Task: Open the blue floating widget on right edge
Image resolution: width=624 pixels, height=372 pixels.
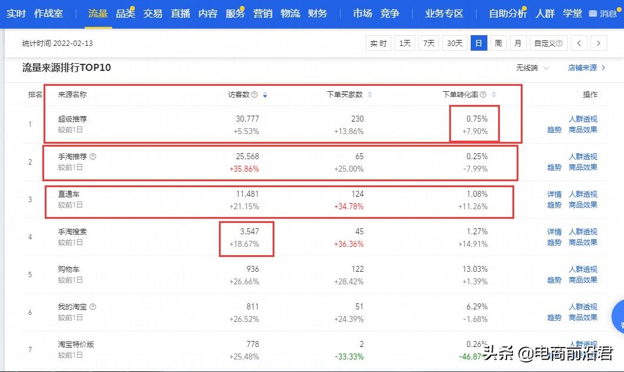Action: pos(618,317)
